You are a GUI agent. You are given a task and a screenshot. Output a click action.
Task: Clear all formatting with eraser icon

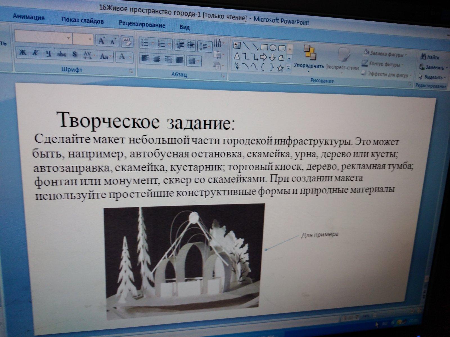coord(127,42)
